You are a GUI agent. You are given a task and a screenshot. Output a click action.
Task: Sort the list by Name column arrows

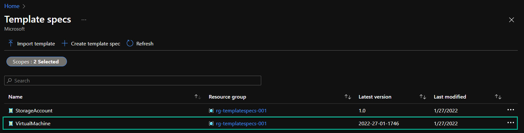198,97
